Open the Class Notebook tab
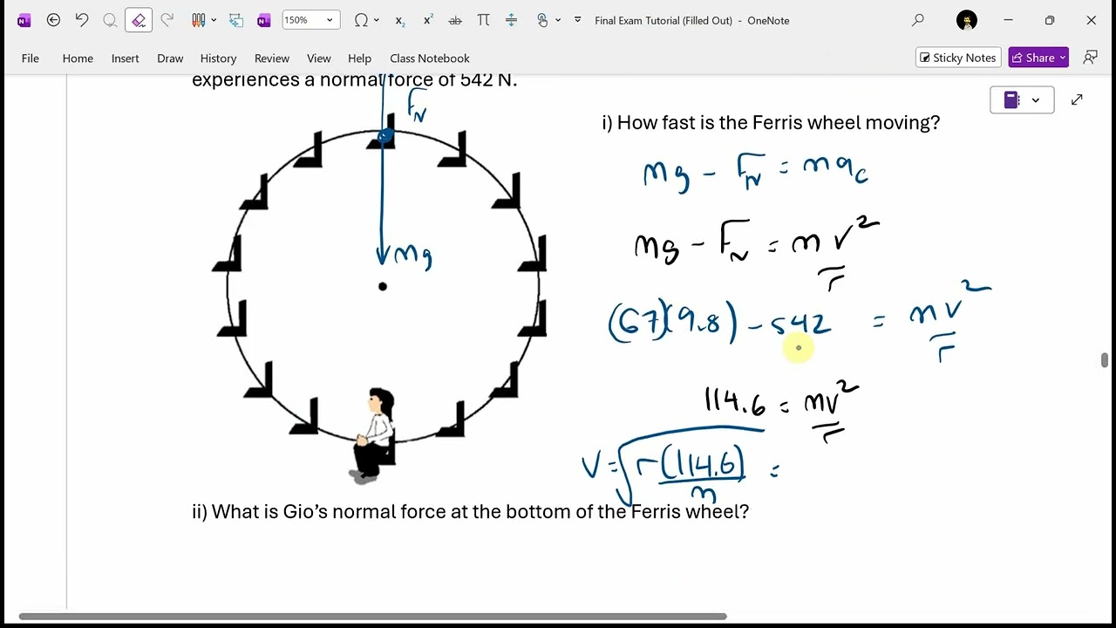Image resolution: width=1116 pixels, height=628 pixels. point(430,58)
